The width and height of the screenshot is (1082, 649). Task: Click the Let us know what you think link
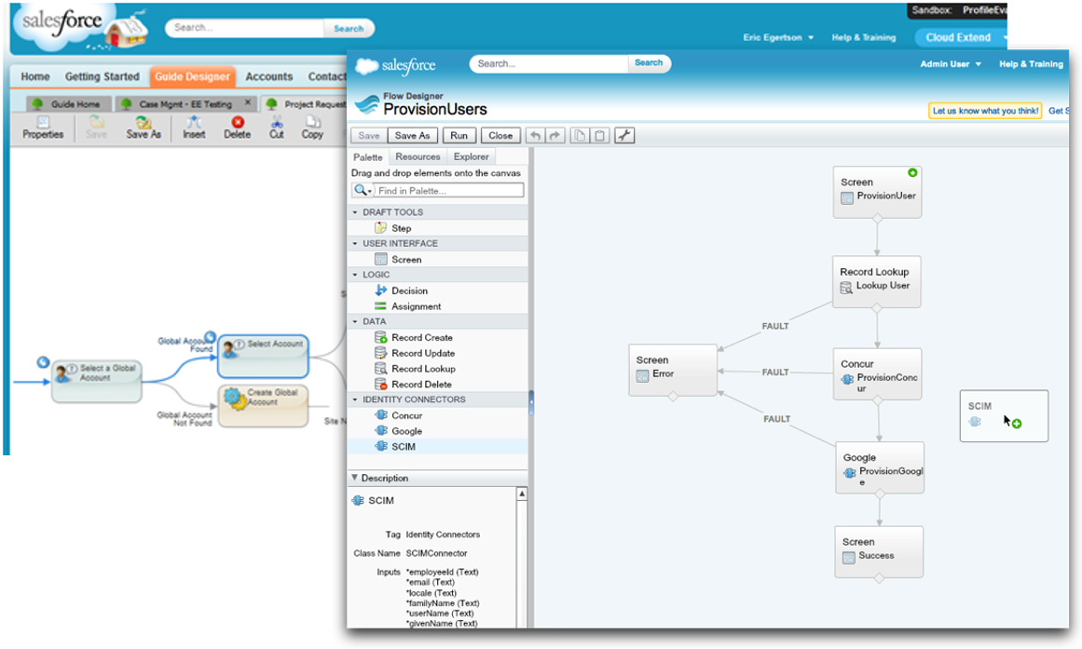(985, 111)
